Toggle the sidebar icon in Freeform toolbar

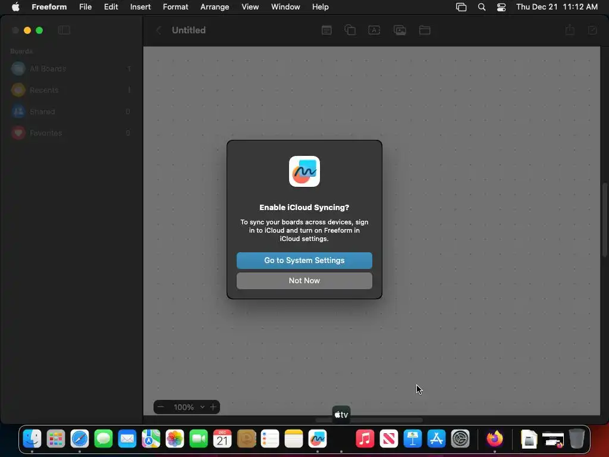coord(64,30)
